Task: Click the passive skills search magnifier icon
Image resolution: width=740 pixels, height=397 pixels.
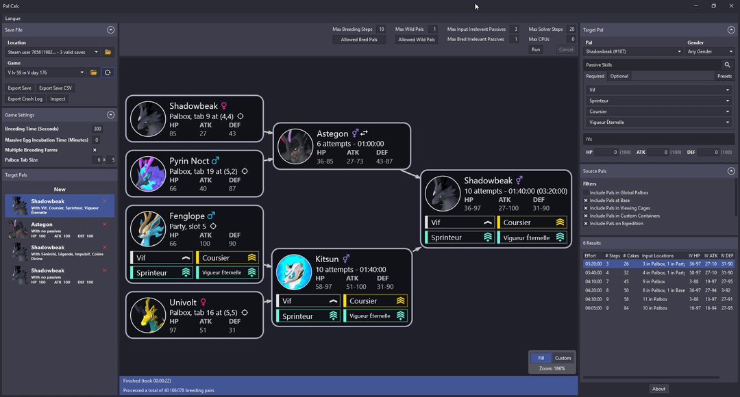Action: pos(728,65)
